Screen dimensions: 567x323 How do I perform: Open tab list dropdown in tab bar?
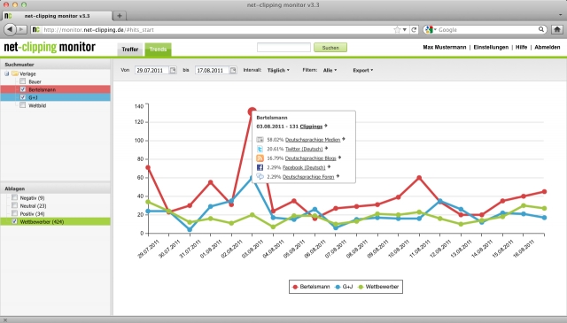pyautogui.click(x=560, y=15)
